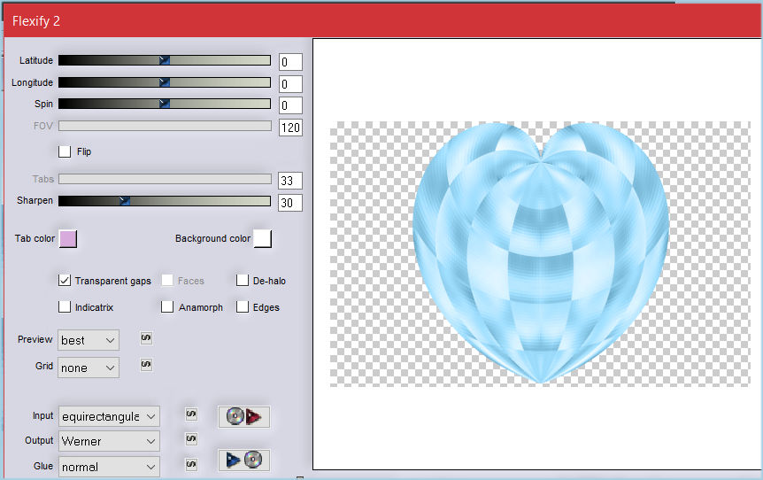Enable the Edges checkbox
Viewport: 763px width, 480px height.
(242, 307)
